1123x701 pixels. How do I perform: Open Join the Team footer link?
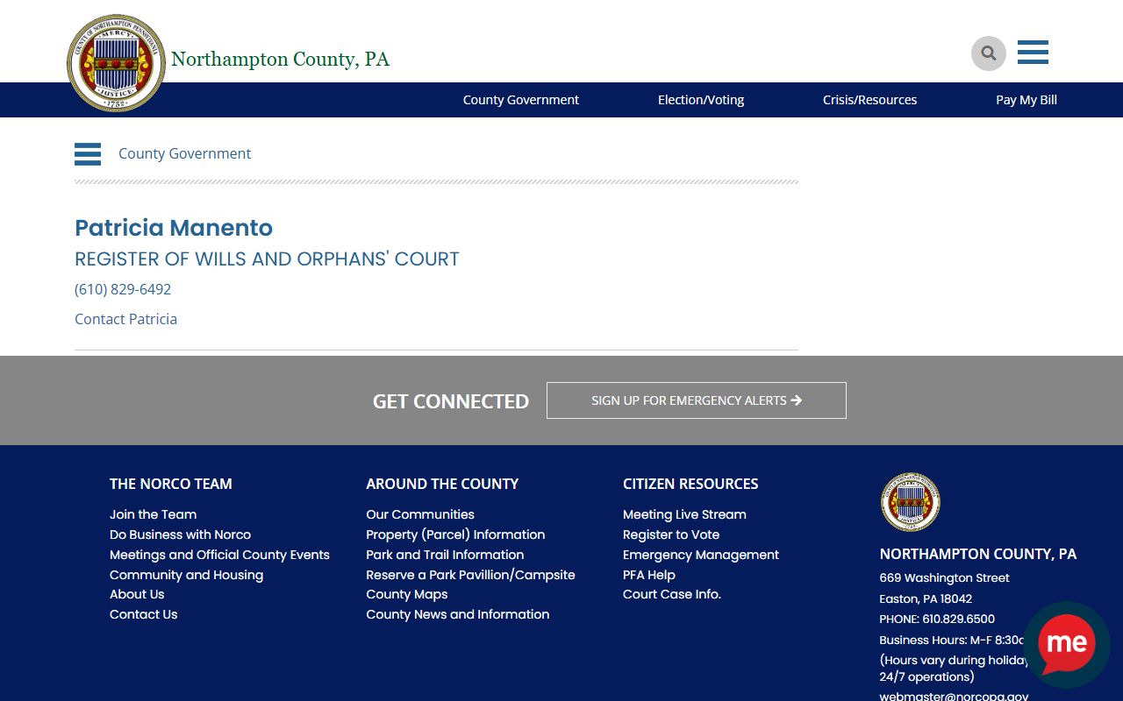pyautogui.click(x=153, y=514)
